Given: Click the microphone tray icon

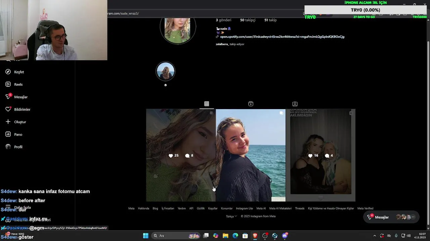Looking at the screenshot, I should (396, 236).
